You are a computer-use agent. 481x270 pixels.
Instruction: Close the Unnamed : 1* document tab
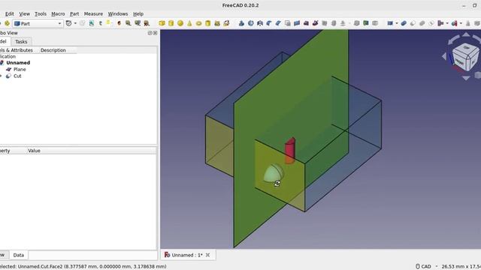207,255
